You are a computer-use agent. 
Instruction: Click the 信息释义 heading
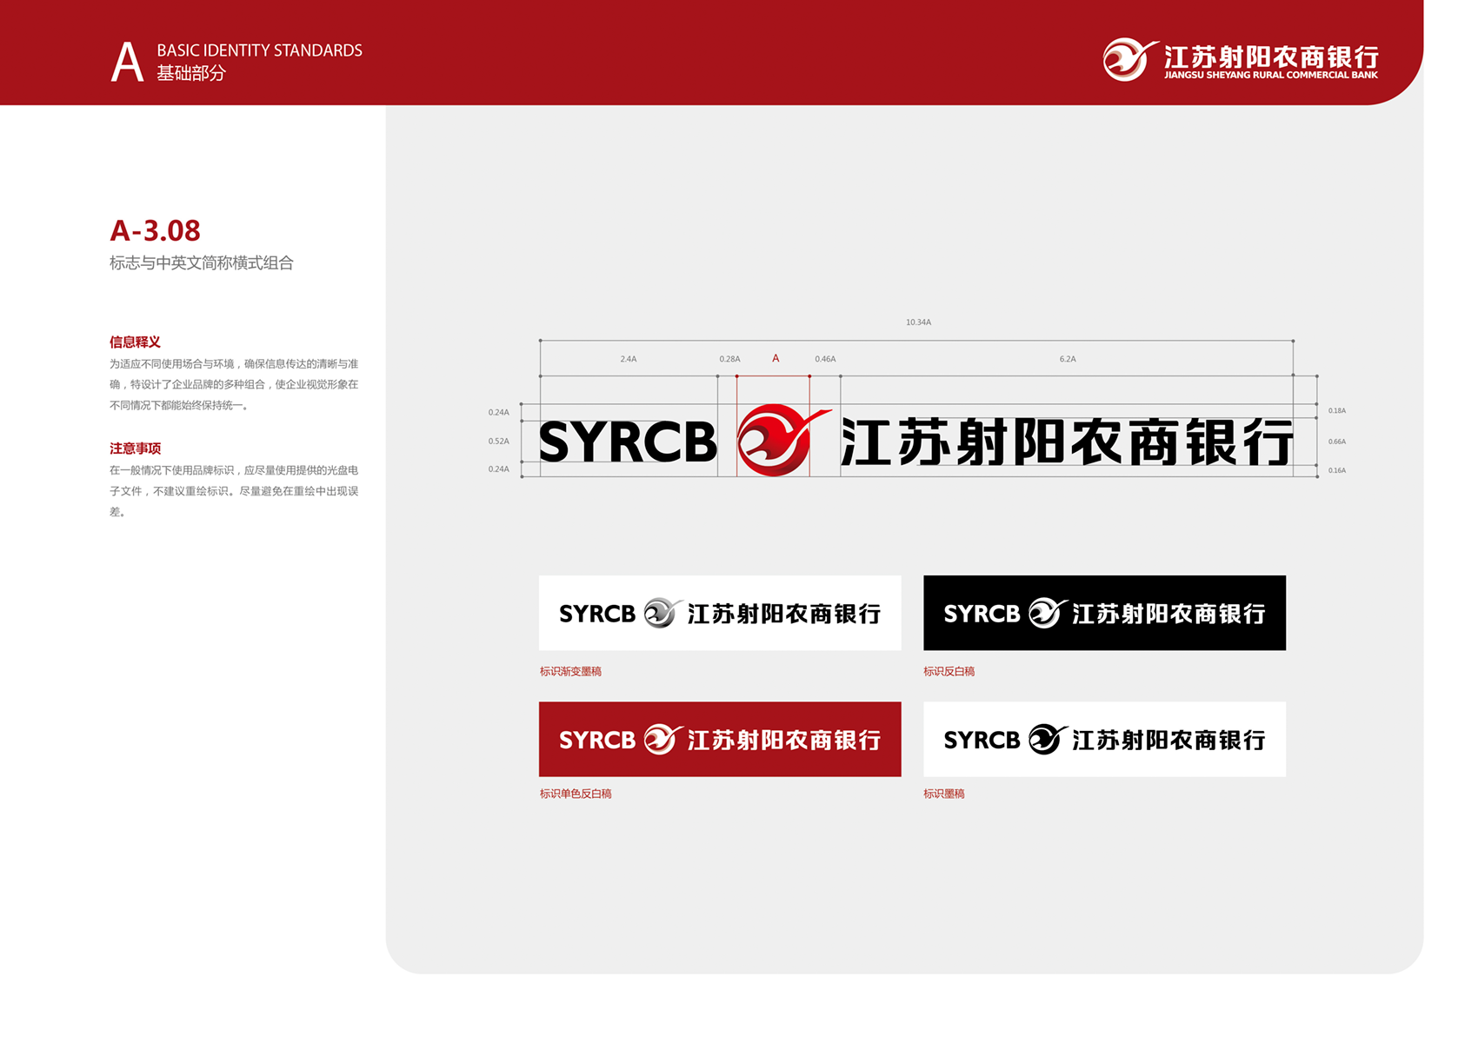pyautogui.click(x=135, y=342)
